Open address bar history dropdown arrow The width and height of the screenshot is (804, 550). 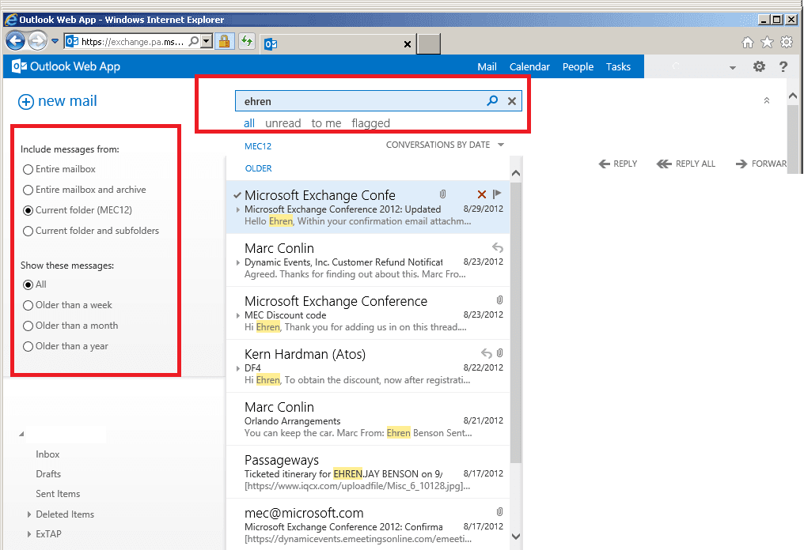pyautogui.click(x=206, y=41)
